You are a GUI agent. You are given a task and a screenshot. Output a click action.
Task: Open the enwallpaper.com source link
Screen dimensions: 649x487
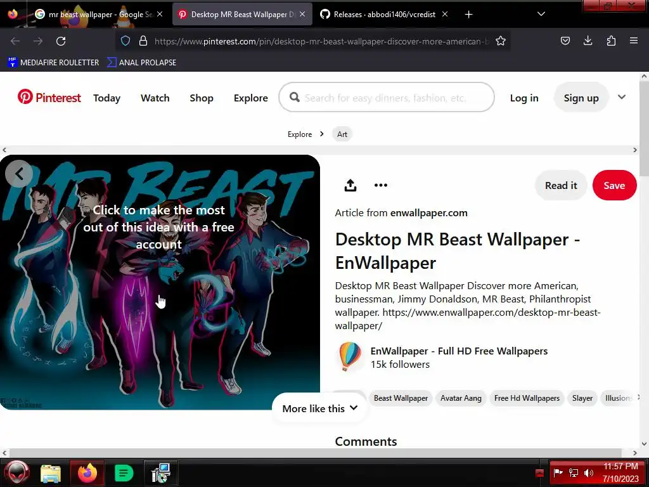[x=428, y=213]
